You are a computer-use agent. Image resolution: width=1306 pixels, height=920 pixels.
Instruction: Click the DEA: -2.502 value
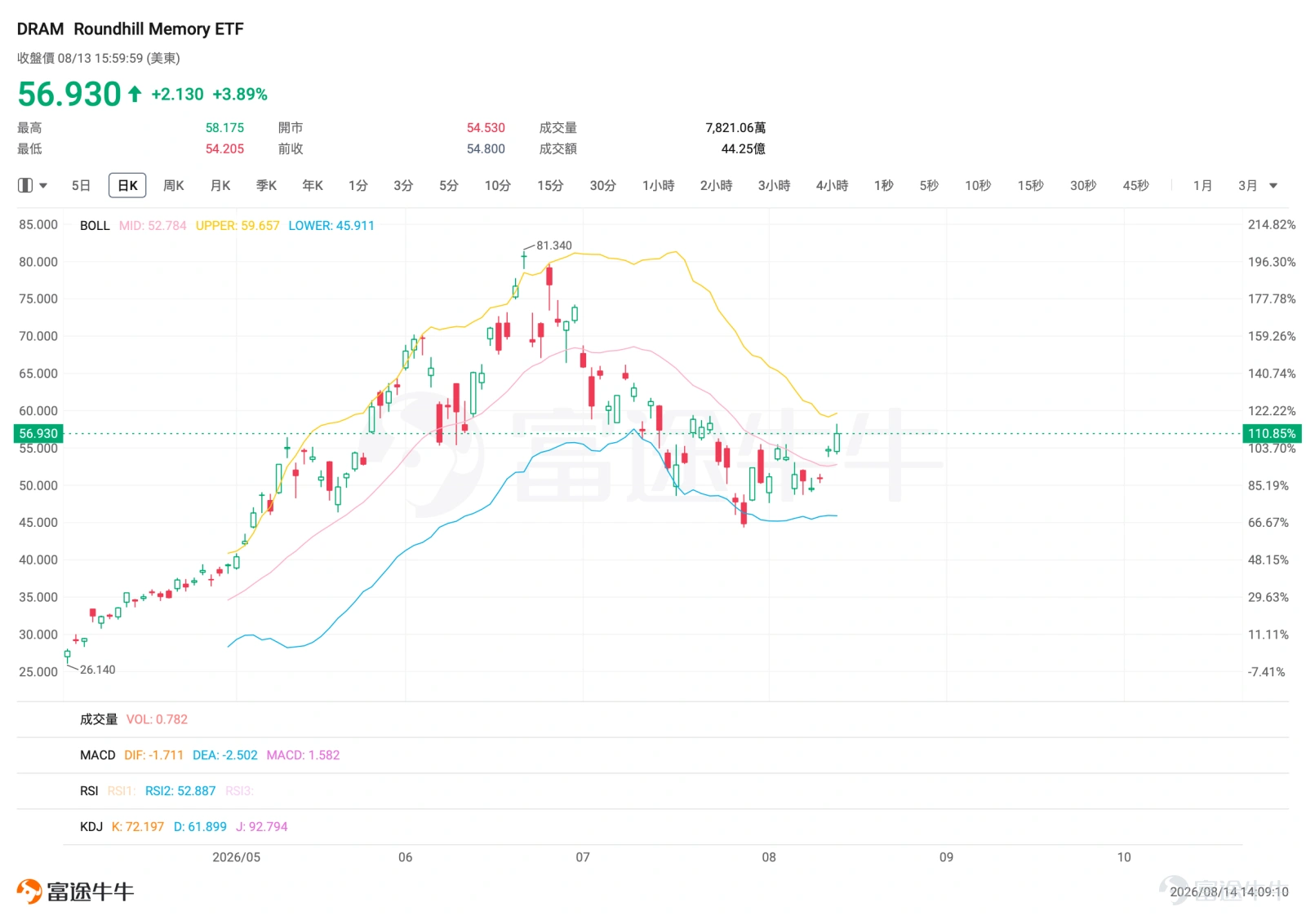point(225,755)
